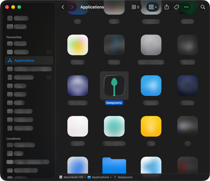Select the teespoons app icon
The height and width of the screenshot is (181, 210).
pyautogui.click(x=114, y=86)
